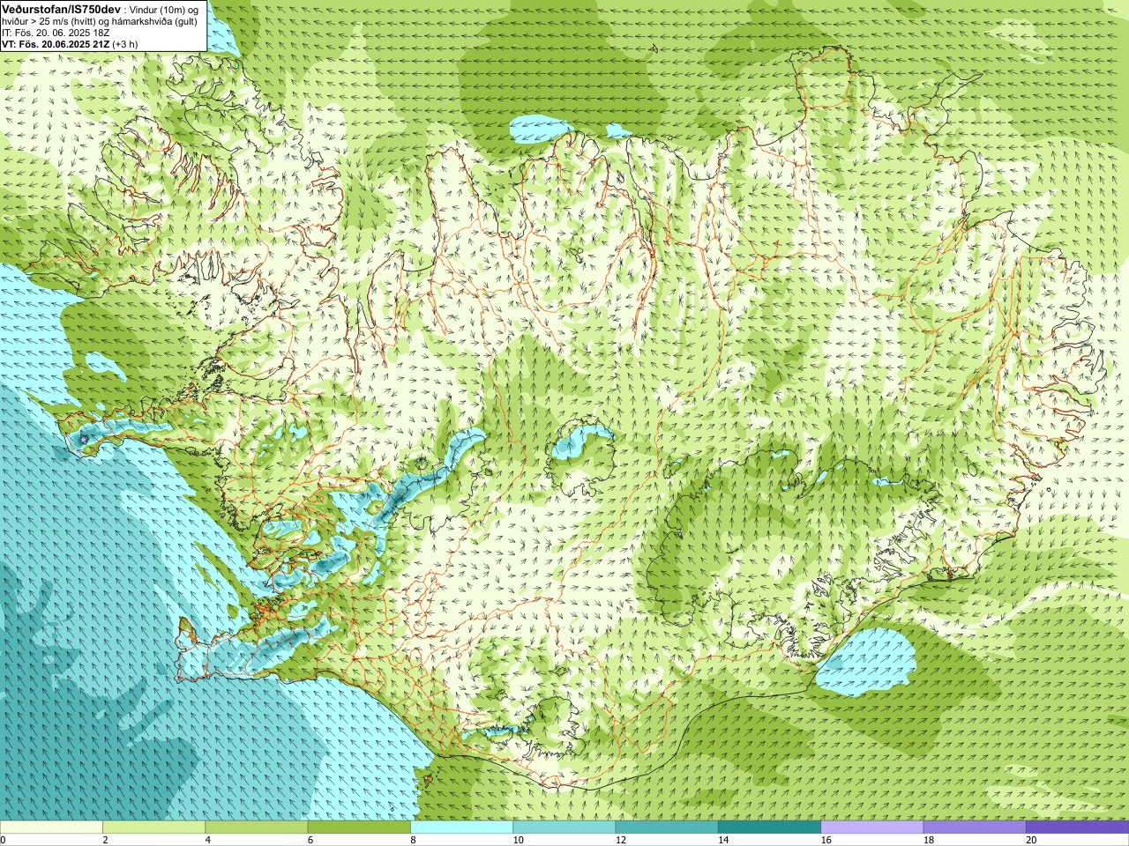Image resolution: width=1129 pixels, height=846 pixels.
Task: Click the legend scale label "14"
Action: tap(723, 840)
